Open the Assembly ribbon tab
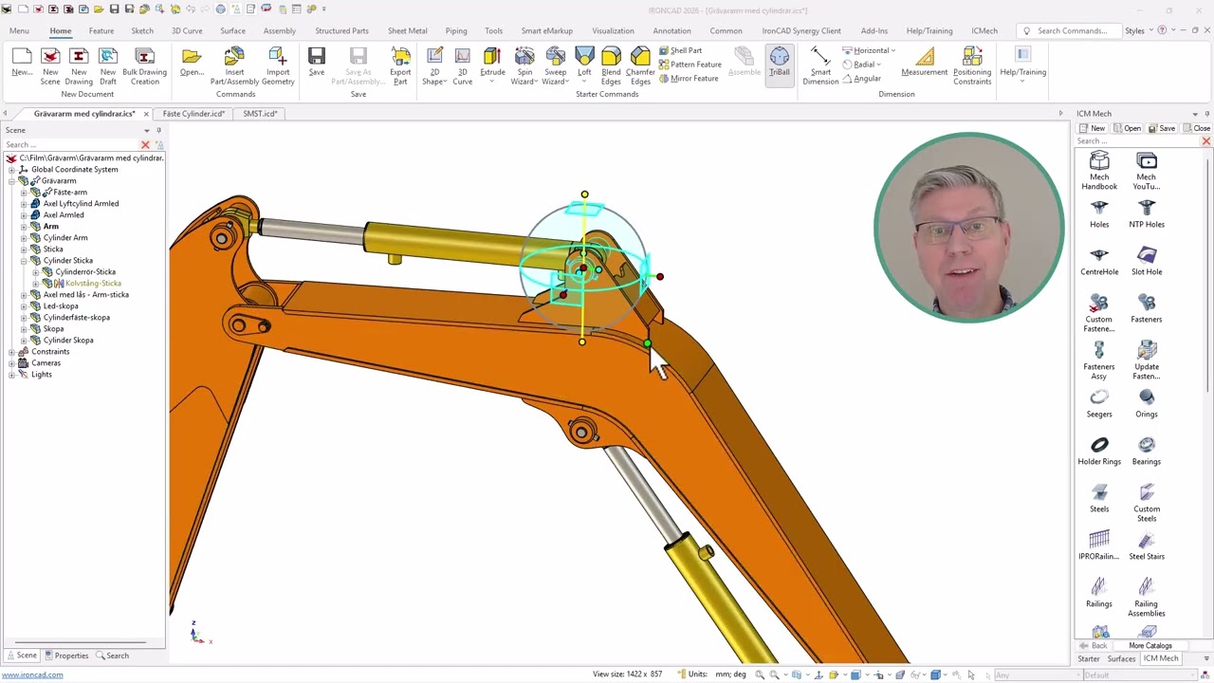 [279, 30]
